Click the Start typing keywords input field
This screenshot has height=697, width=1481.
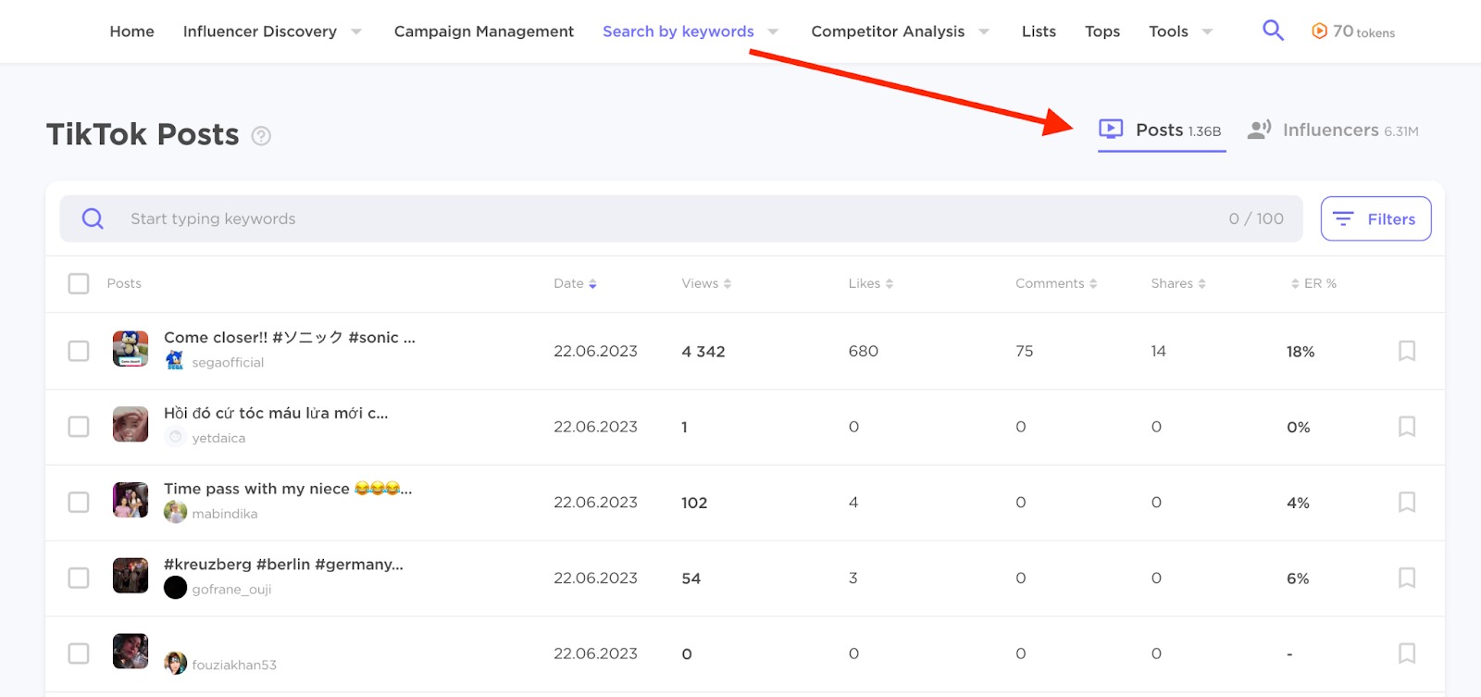(x=680, y=218)
